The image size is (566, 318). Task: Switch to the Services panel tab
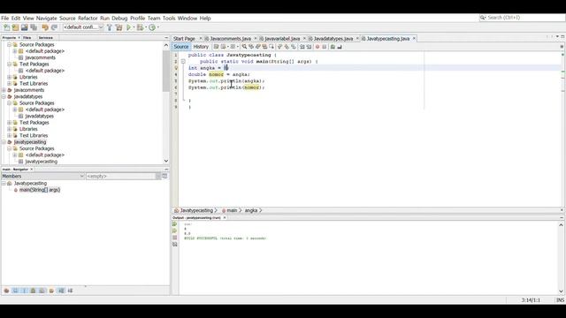[46, 38]
